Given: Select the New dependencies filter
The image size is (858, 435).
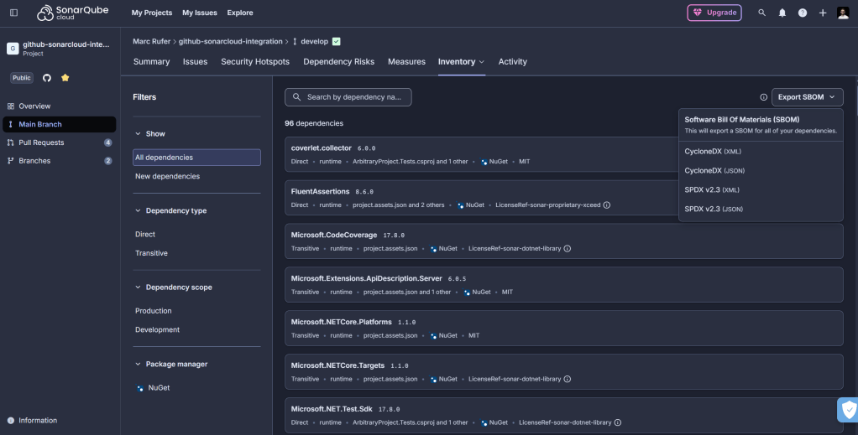Looking at the screenshot, I should [x=168, y=176].
